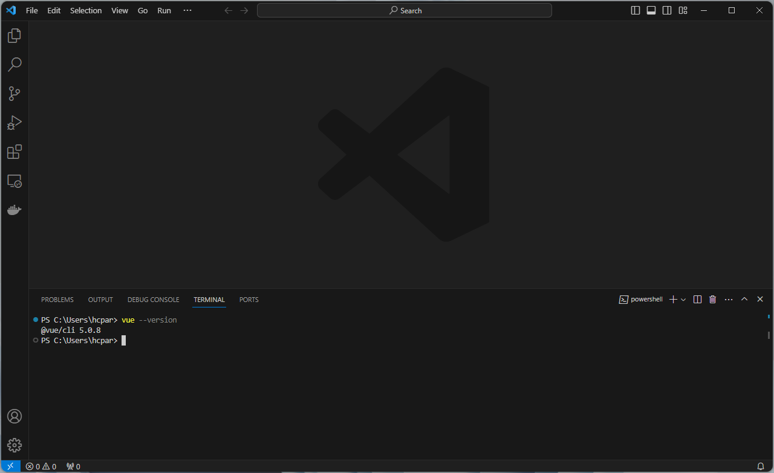Click the '@vue/cli 5.0.8' output line

[71, 330]
